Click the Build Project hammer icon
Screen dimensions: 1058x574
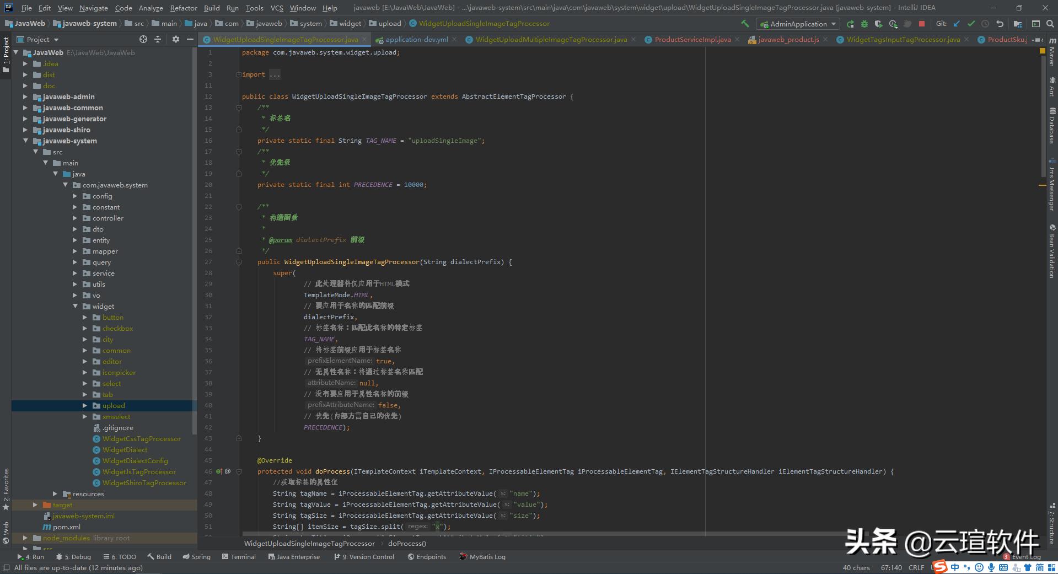(745, 24)
